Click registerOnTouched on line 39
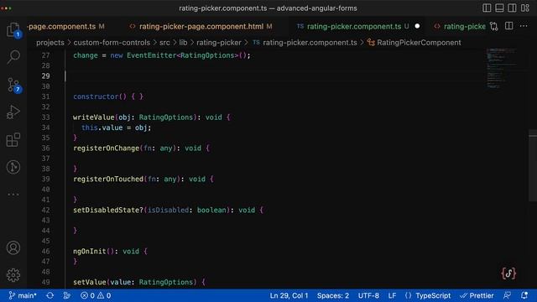537x302 pixels. (x=108, y=179)
